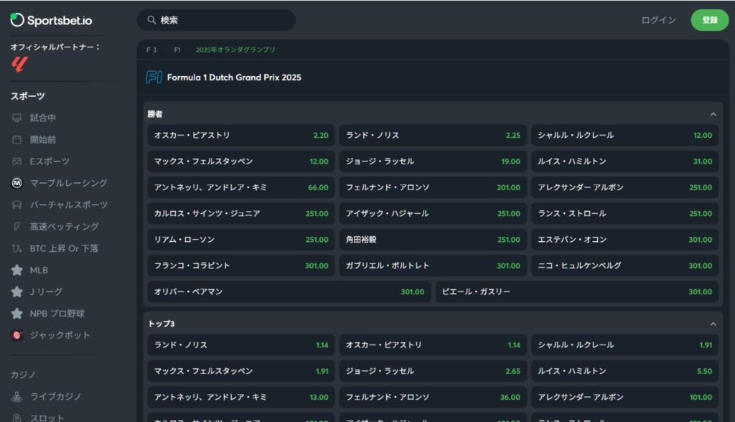This screenshot has height=422, width=735.
Task: Click the BTC 上昇 Or 下落 icon
Action: click(17, 248)
